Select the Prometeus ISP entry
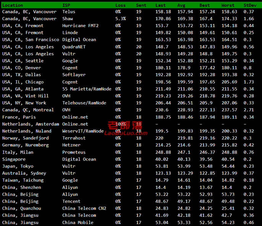Screen dimensions: 262x226 pos(74,152)
